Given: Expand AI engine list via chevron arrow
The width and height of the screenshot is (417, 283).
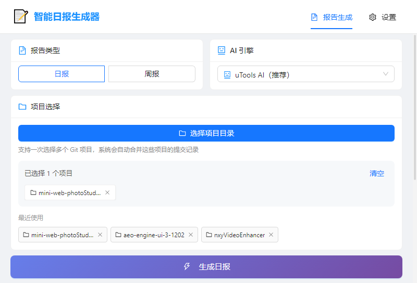Looking at the screenshot, I should coord(386,74).
